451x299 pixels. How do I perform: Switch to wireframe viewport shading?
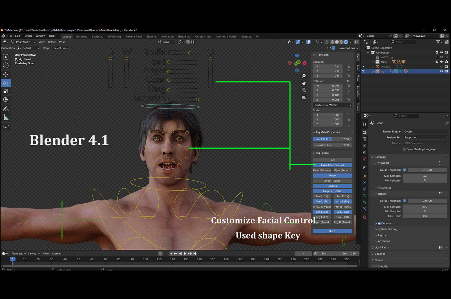coord(332,42)
